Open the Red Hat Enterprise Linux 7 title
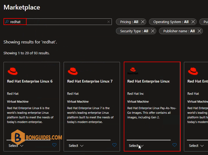This screenshot has height=155, width=208. (x=90, y=81)
